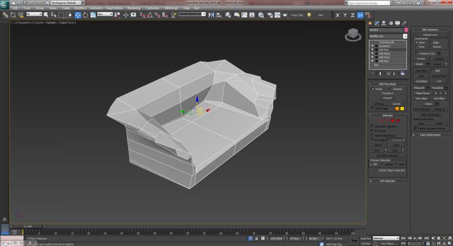Click the Make Planar button
Screen dimensions: 453x246
pos(423,93)
